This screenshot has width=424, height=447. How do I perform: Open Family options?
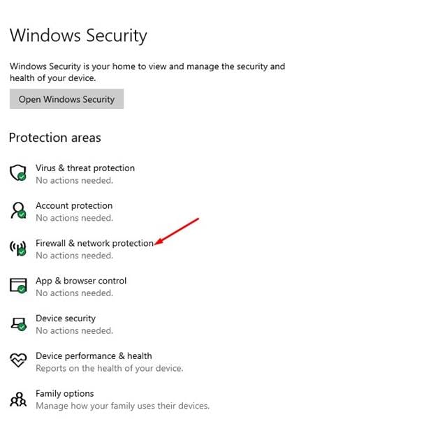click(65, 393)
